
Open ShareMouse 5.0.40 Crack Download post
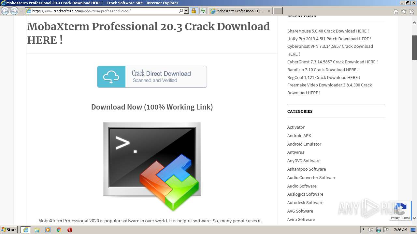[328, 31]
